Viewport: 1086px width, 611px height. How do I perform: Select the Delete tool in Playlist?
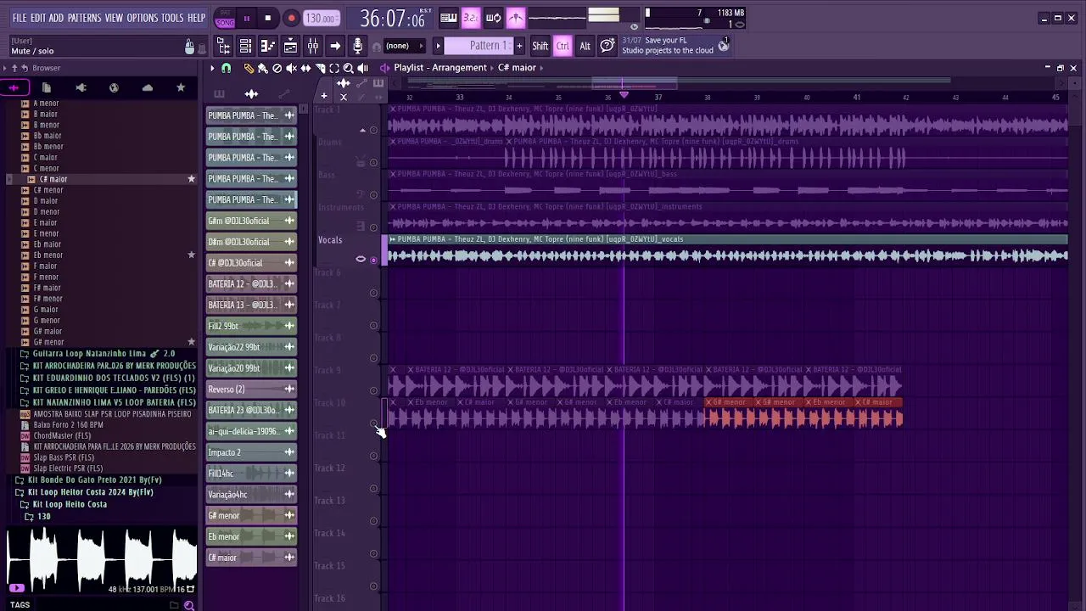pyautogui.click(x=277, y=68)
